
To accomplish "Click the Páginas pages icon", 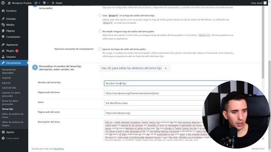I will click(x=3, y=31).
